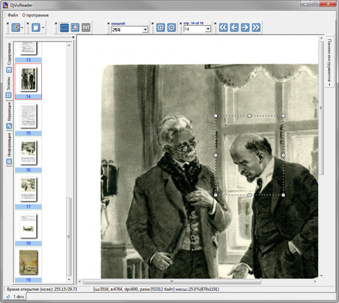Click the zoom out minus button
339x303 pixels.
172,27
